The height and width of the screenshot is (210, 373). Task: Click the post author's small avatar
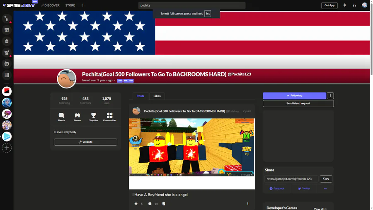click(x=136, y=111)
